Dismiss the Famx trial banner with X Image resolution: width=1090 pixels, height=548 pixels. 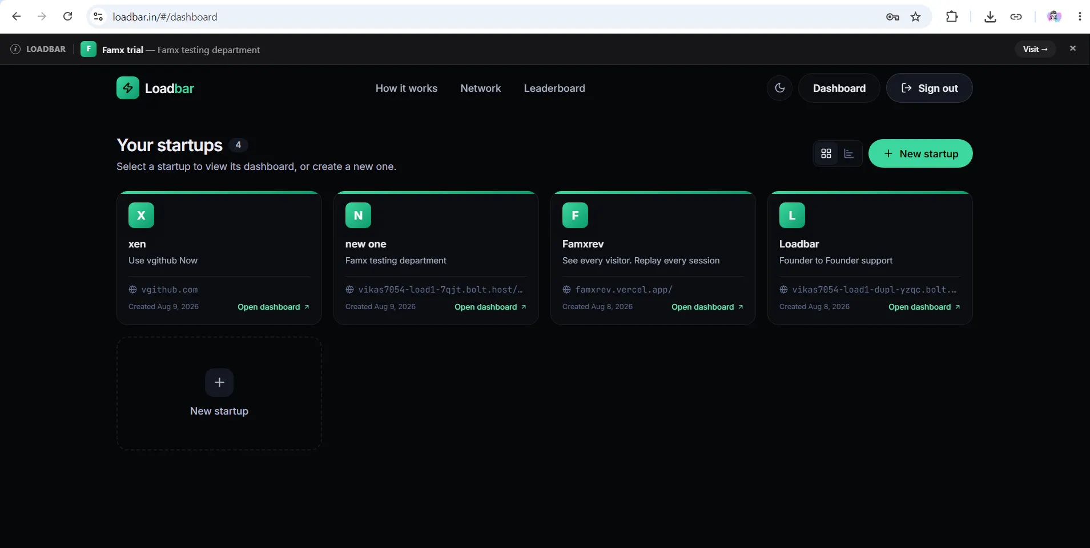pyautogui.click(x=1073, y=48)
